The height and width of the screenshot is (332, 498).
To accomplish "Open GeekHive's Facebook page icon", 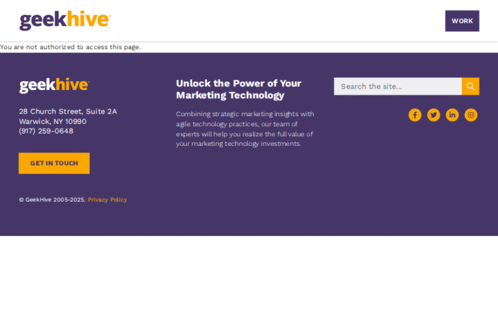I will point(415,115).
